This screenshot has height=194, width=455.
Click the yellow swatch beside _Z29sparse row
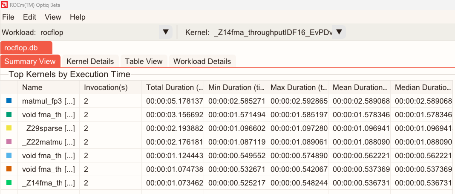(x=9, y=128)
